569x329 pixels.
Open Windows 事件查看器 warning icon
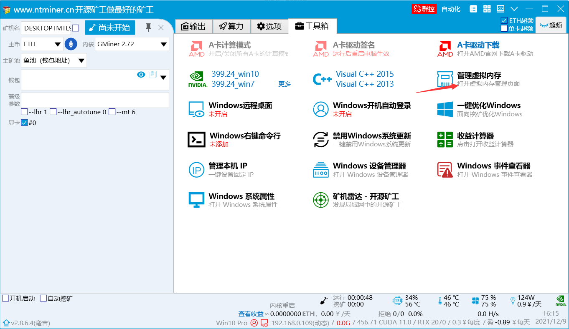[445, 170]
